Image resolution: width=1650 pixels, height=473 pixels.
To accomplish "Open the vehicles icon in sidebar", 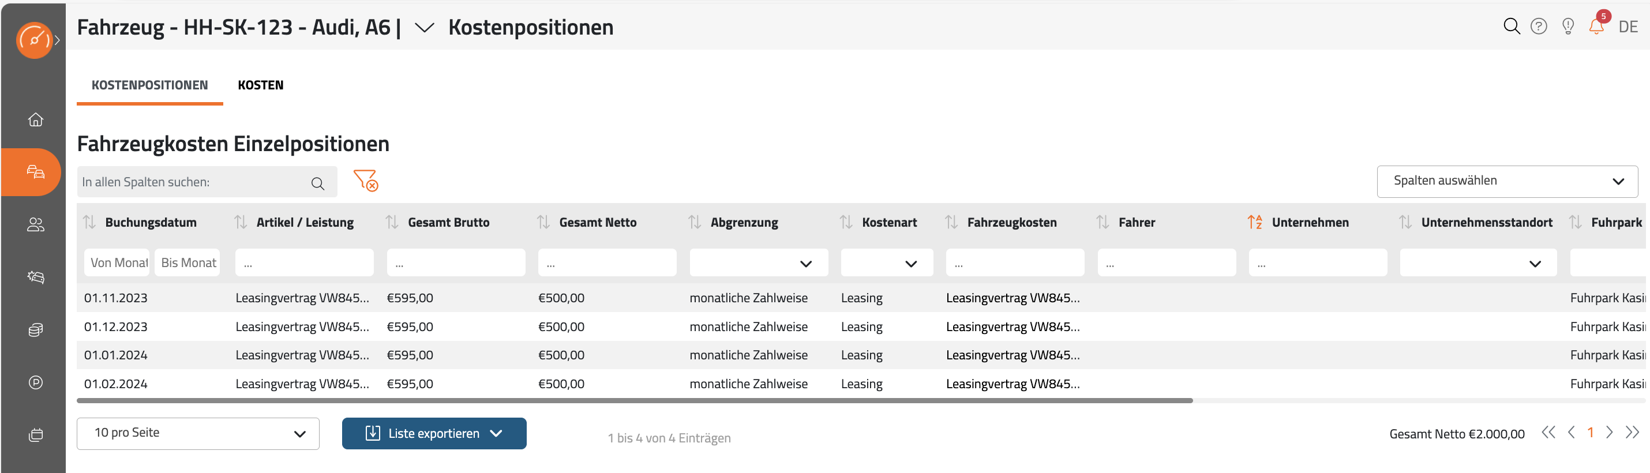I will [36, 171].
